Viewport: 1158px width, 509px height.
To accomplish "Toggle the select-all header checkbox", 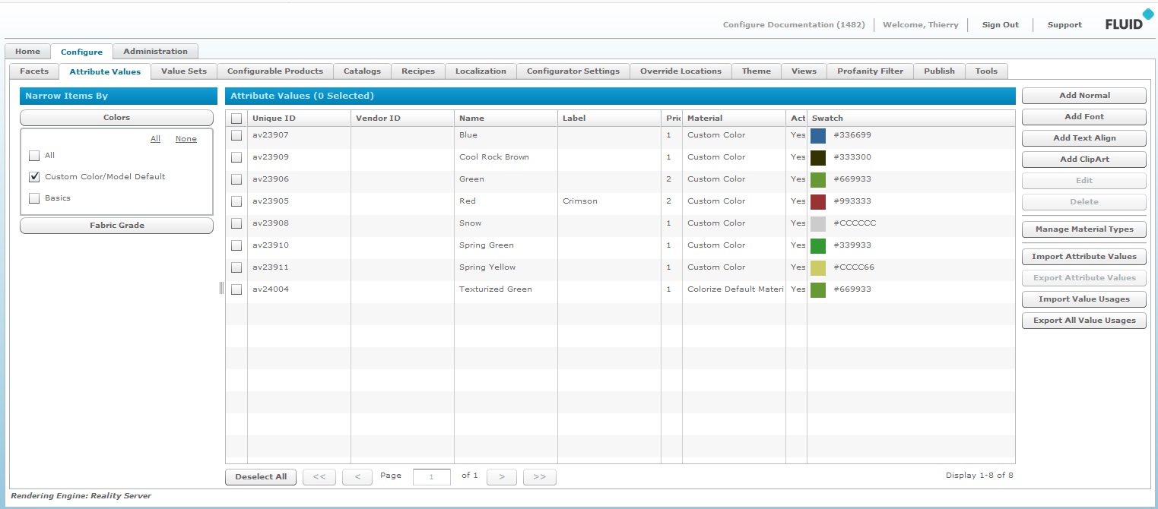I will click(x=236, y=119).
